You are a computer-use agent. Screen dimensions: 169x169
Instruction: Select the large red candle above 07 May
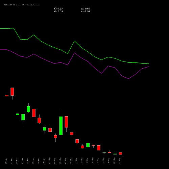point(66,122)
